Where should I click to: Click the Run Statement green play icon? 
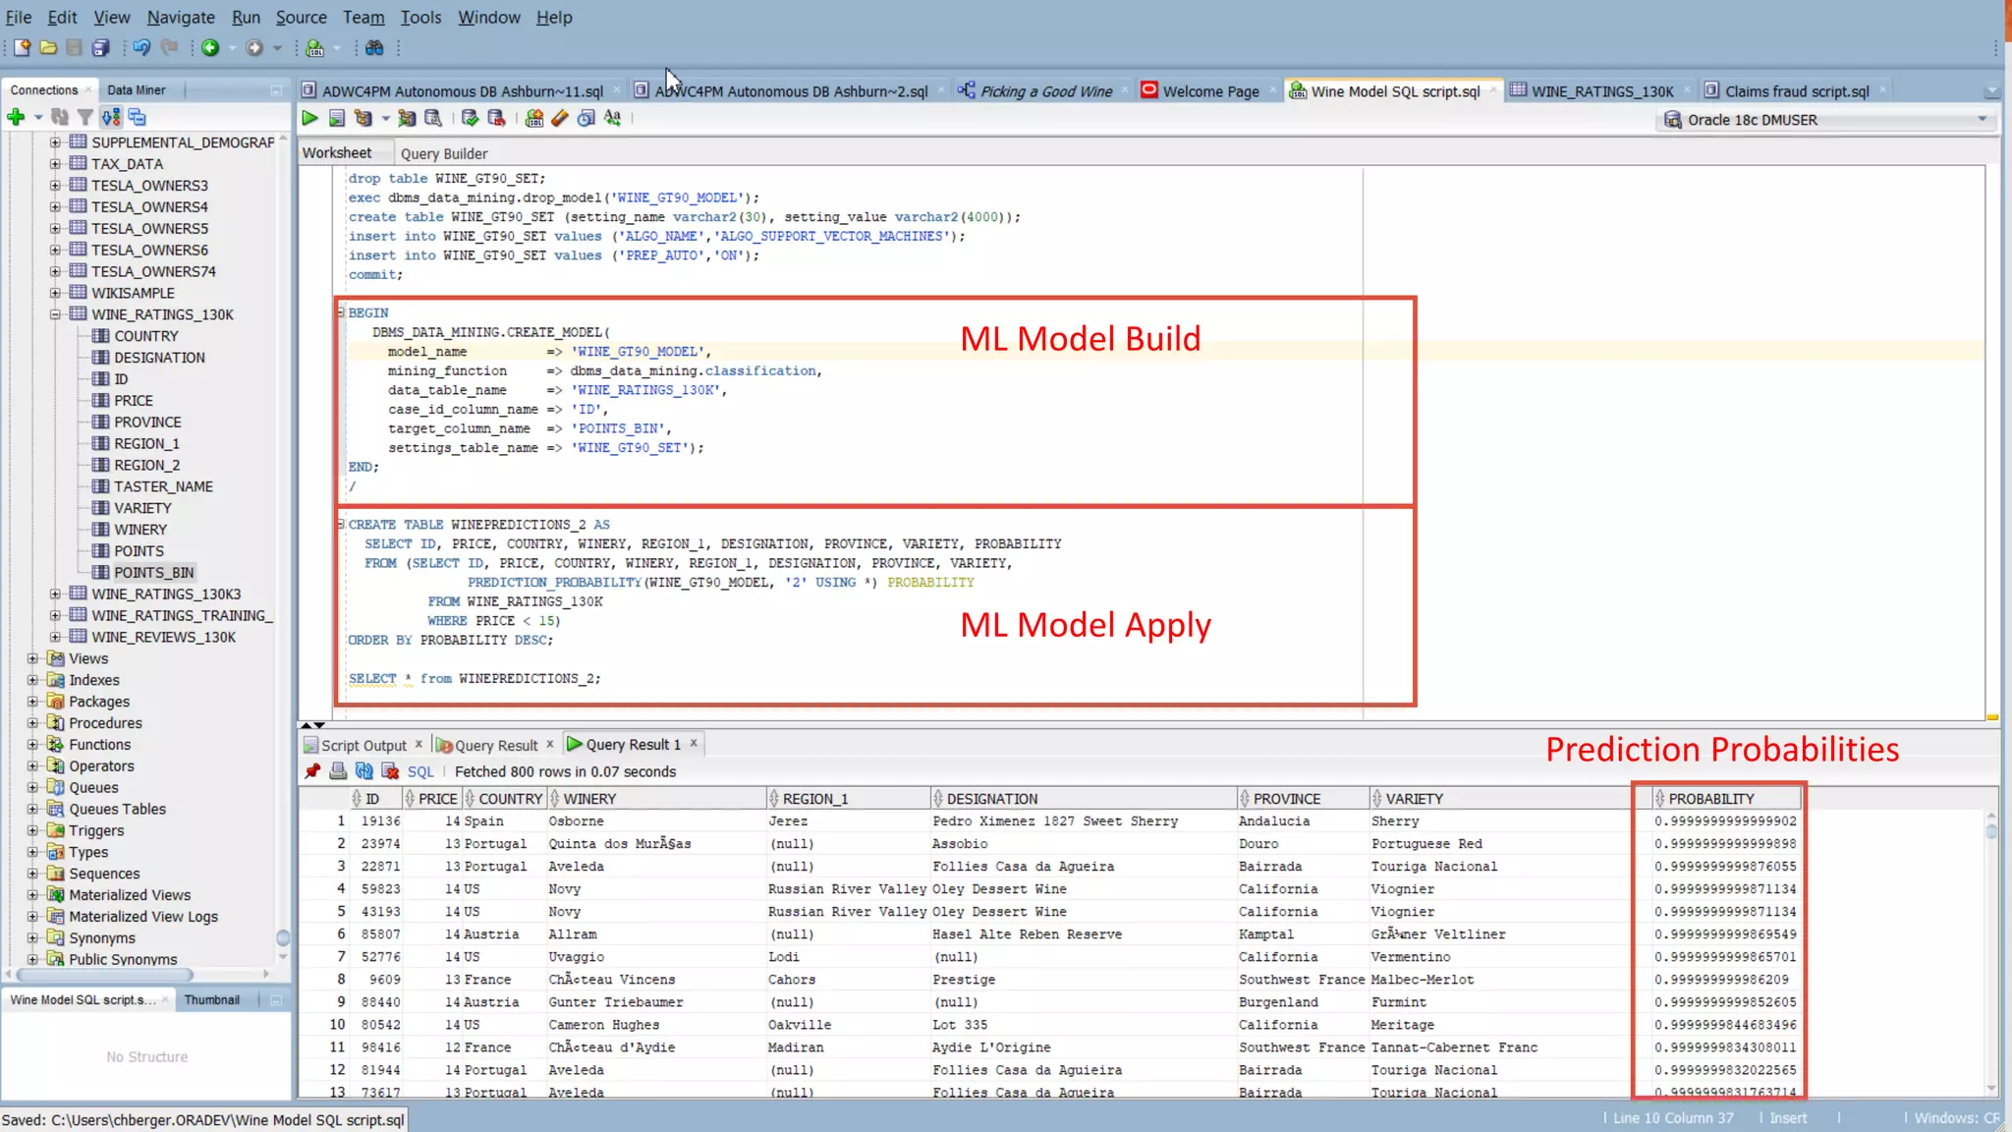(x=309, y=118)
